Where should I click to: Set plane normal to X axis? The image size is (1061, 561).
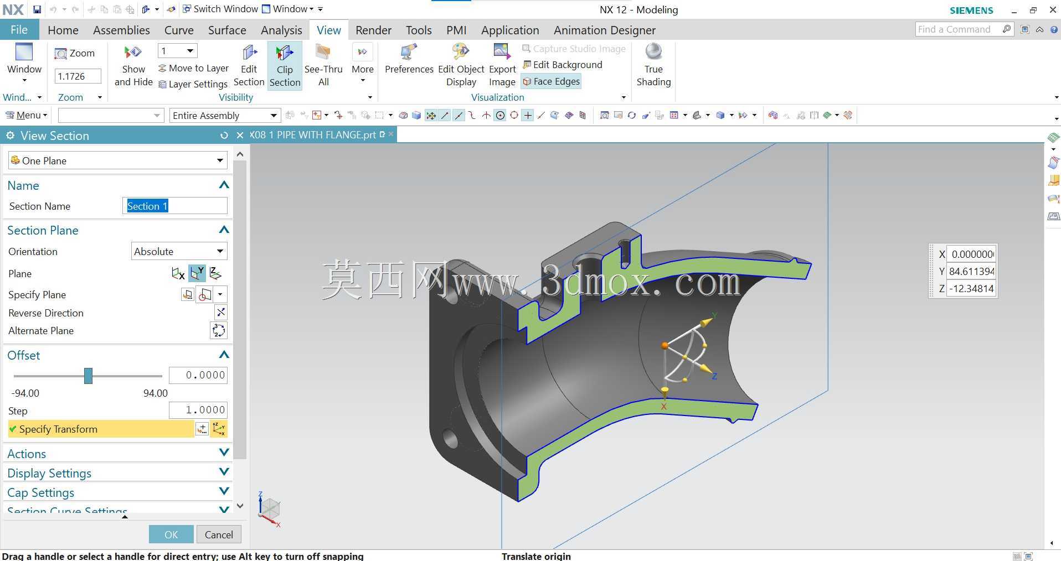(178, 273)
